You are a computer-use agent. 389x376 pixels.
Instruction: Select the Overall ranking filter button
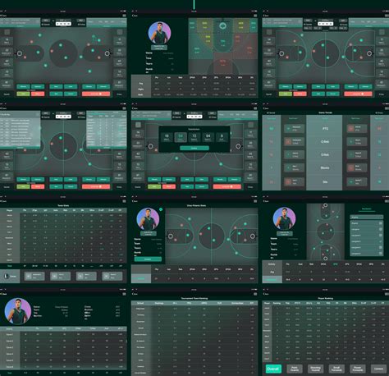[x=273, y=369]
